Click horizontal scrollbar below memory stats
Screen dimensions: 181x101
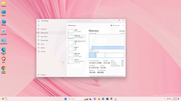click(107, 76)
